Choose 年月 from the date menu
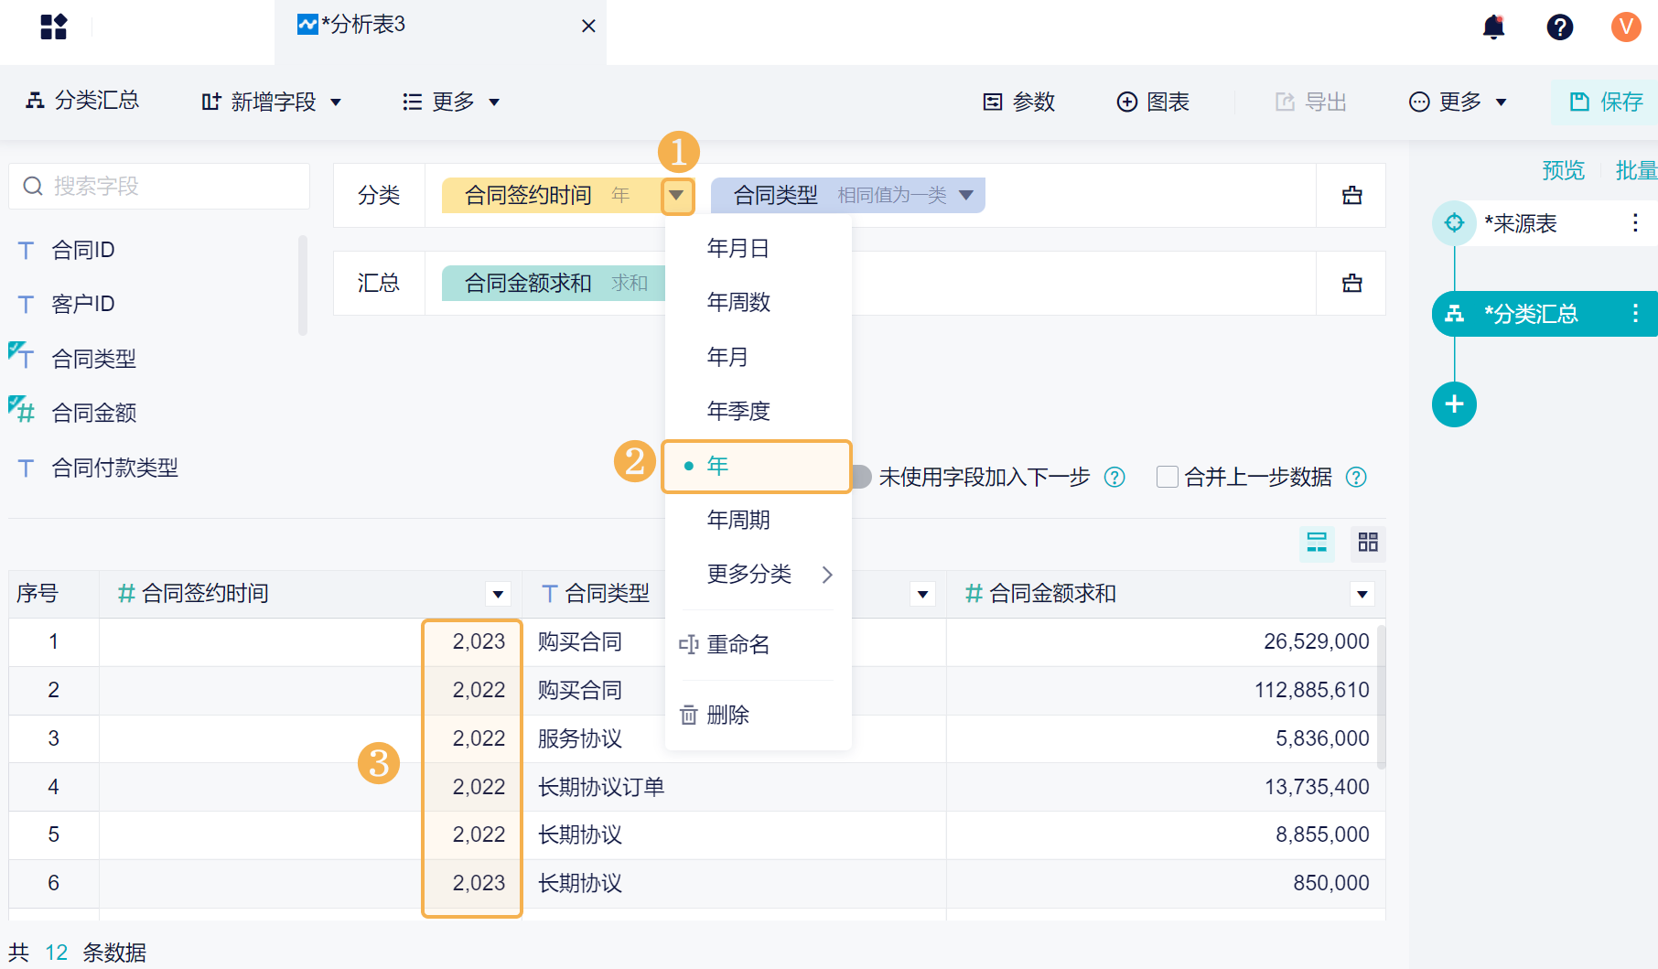This screenshot has width=1658, height=969. click(x=727, y=357)
